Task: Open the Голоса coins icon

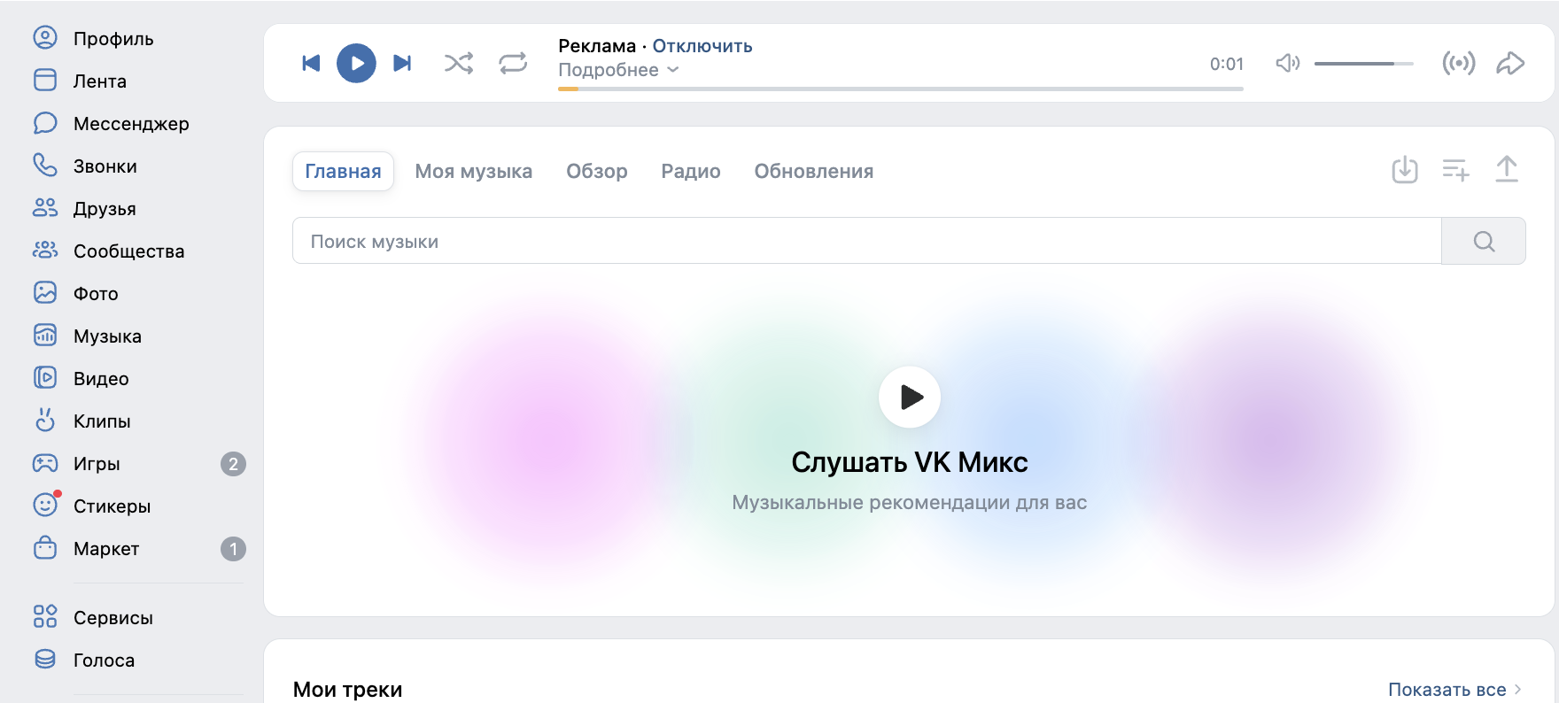Action: [x=45, y=659]
